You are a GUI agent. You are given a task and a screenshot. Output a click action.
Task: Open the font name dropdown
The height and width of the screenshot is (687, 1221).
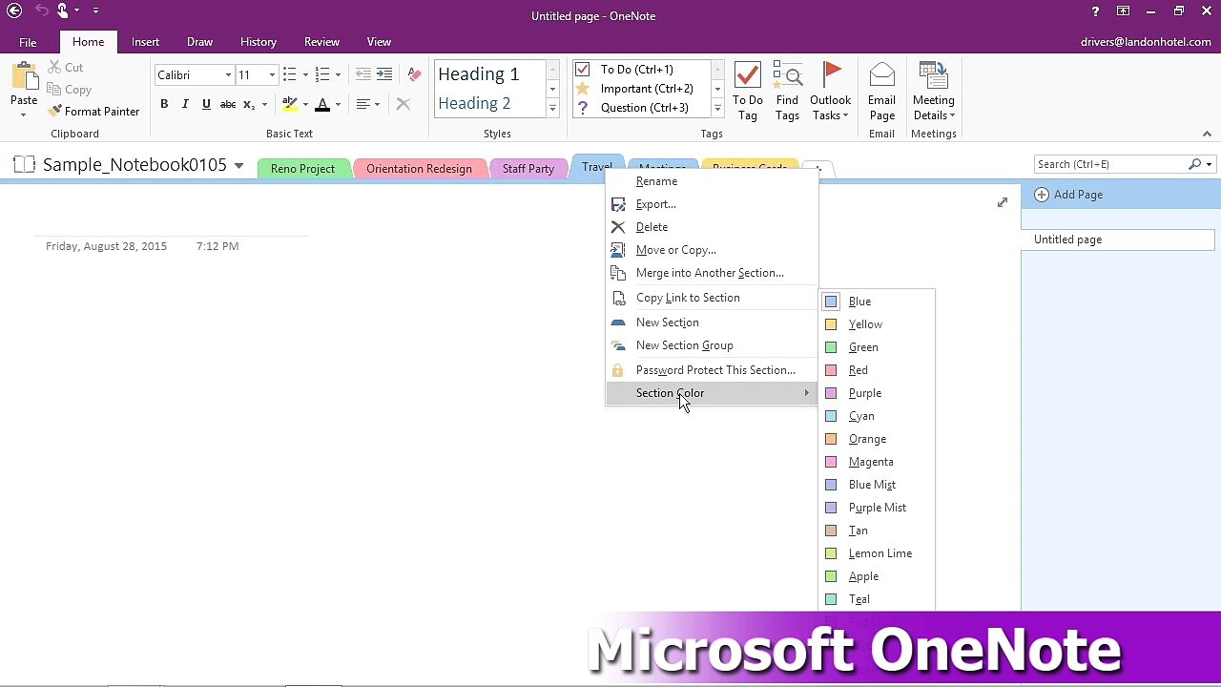pyautogui.click(x=228, y=75)
